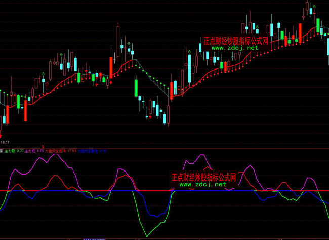This screenshot has height=240, width=329.
Task: Select the small red marker above the indicator pane
Action: pos(43,146)
